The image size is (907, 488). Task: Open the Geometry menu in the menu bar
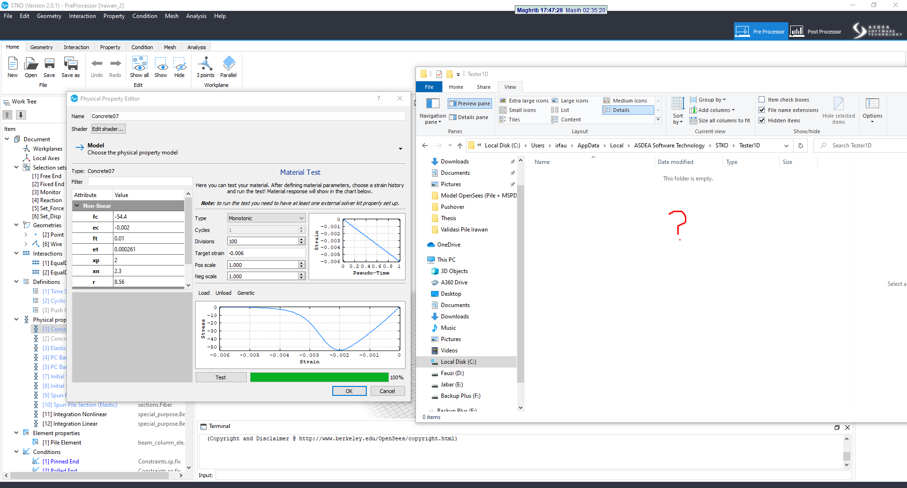tap(49, 16)
